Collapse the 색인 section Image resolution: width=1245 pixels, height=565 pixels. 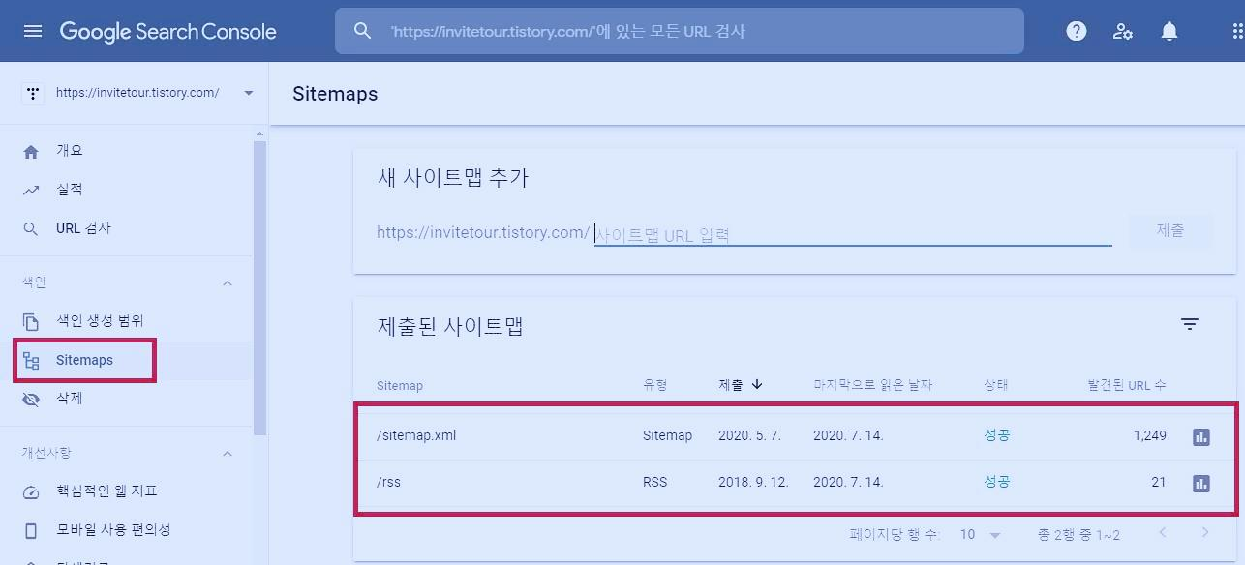click(228, 282)
